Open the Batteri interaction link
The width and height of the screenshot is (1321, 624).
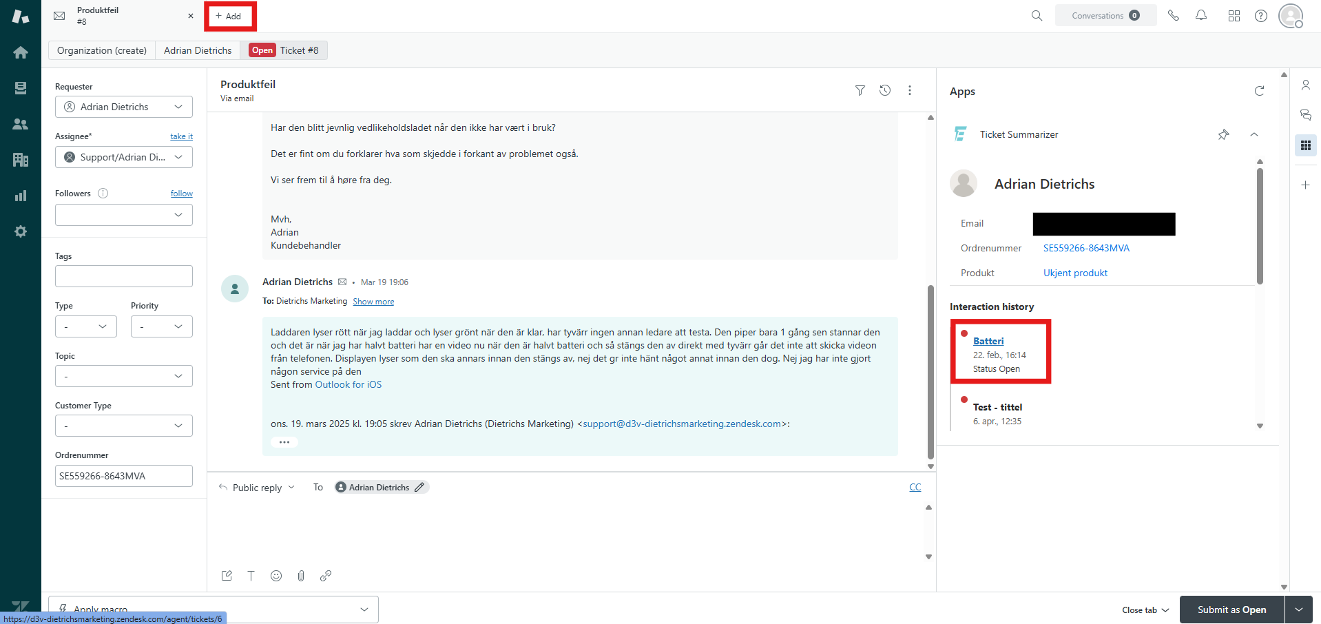pos(988,341)
